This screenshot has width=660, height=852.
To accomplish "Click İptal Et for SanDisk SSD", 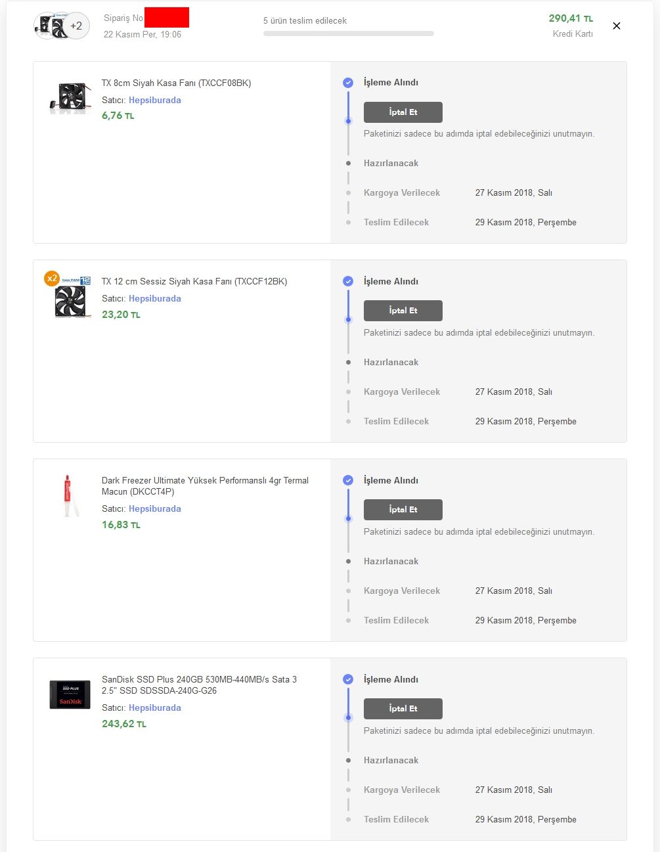I will [x=403, y=709].
